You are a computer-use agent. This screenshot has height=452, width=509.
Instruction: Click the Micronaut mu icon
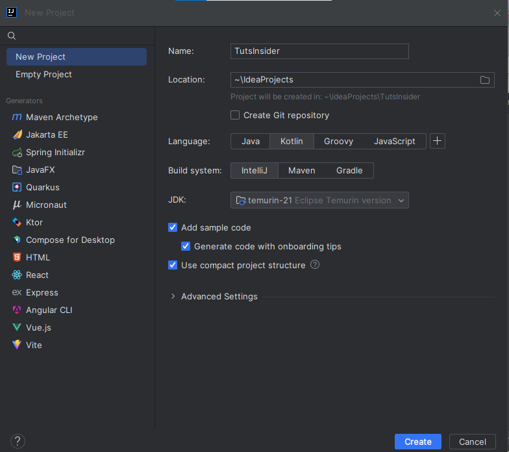pyautogui.click(x=17, y=205)
